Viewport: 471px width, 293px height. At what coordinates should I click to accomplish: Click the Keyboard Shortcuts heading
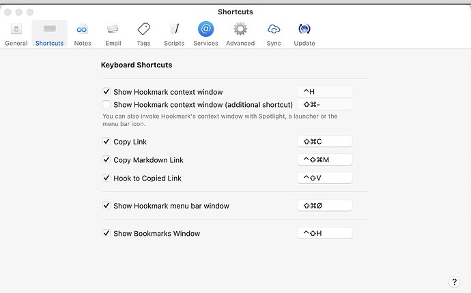[137, 65]
